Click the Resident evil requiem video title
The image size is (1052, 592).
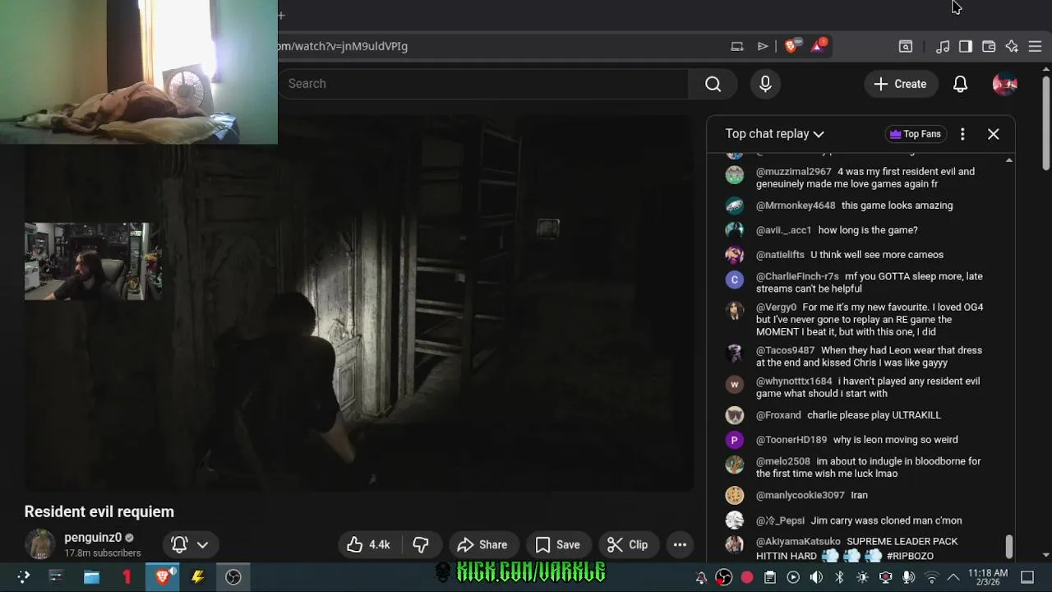99,511
